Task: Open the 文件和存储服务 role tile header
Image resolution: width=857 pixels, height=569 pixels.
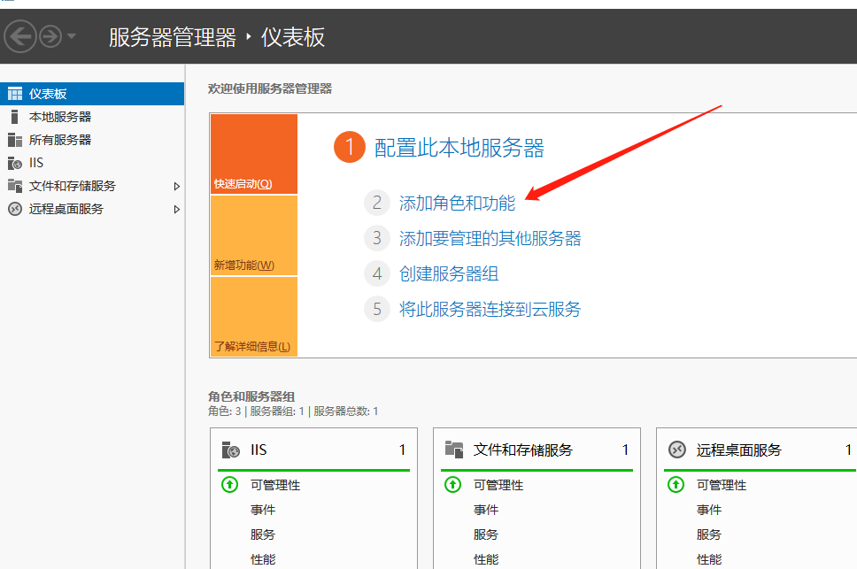Action: pyautogui.click(x=537, y=450)
